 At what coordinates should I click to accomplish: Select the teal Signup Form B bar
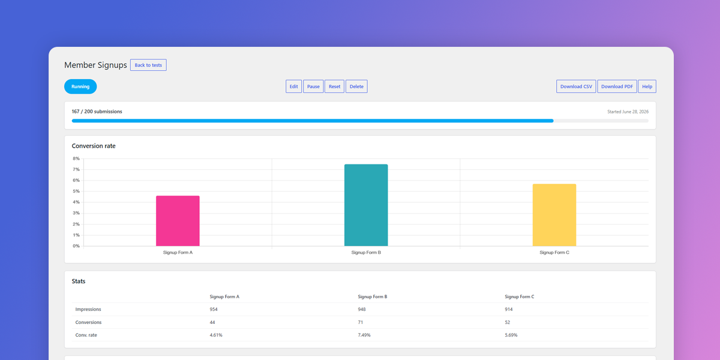366,205
